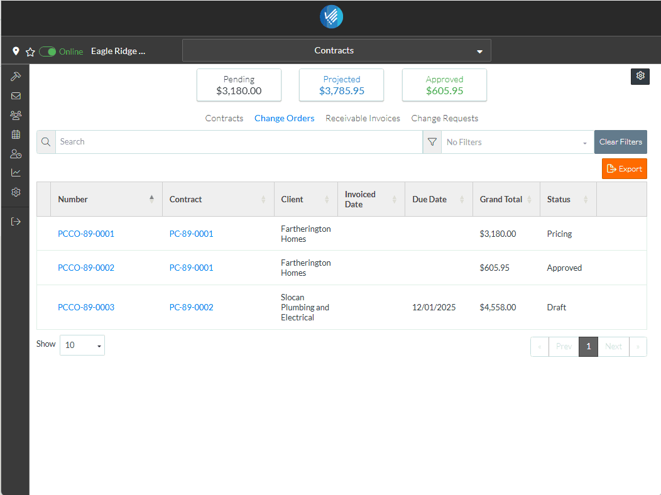
Task: Click the hammer tools icon in sidebar
Action: 16,76
